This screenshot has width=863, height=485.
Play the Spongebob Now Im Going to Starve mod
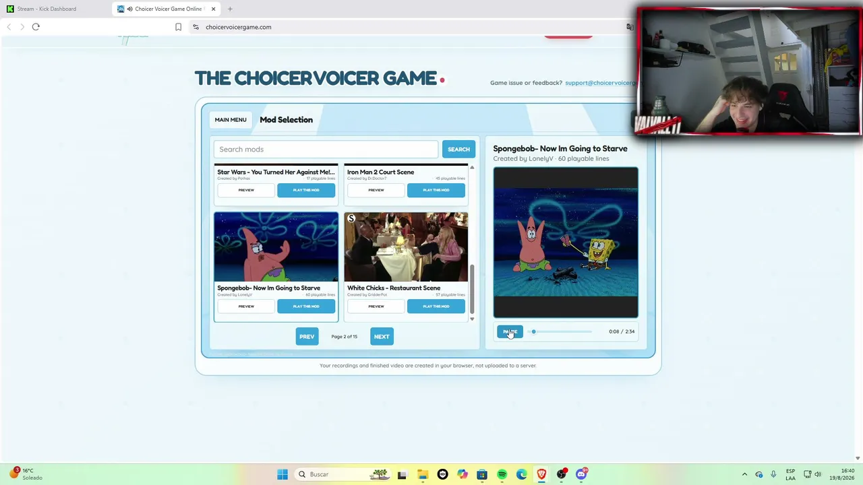click(x=306, y=306)
